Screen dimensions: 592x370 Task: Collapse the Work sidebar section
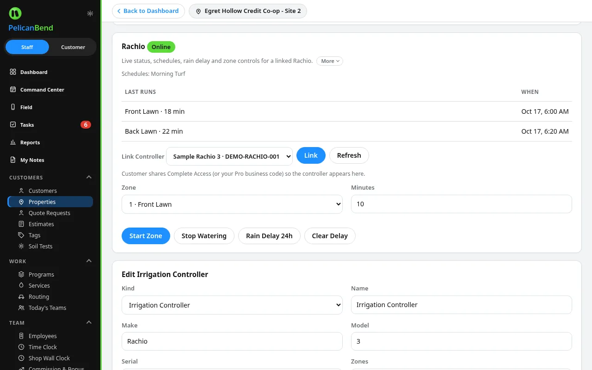[89, 261]
